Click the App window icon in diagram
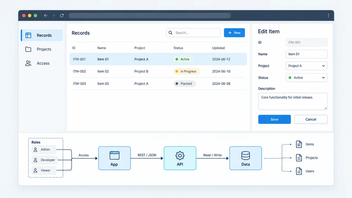This screenshot has height=198, width=352. pos(114,155)
